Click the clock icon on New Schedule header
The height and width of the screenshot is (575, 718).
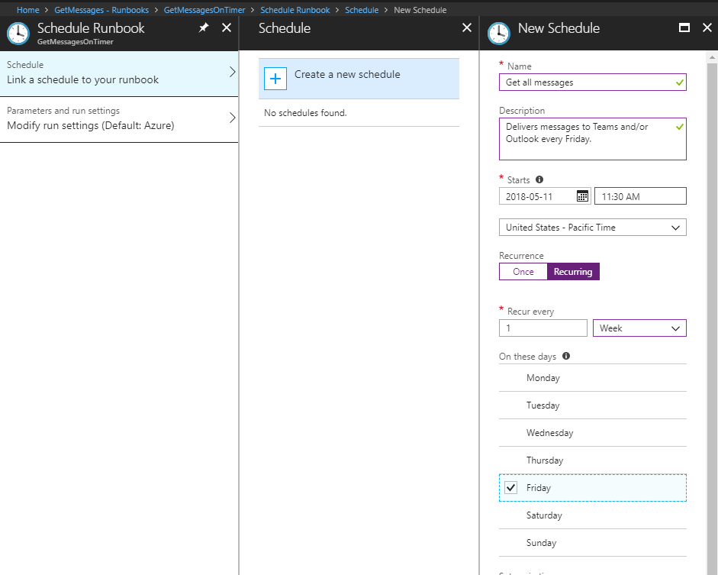pyautogui.click(x=499, y=32)
